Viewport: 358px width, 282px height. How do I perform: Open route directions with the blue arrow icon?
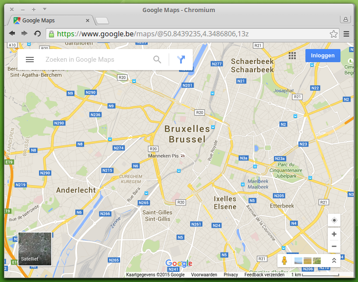tap(181, 60)
